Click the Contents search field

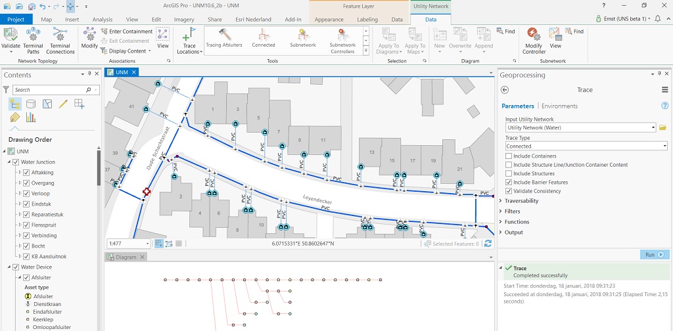[56, 89]
